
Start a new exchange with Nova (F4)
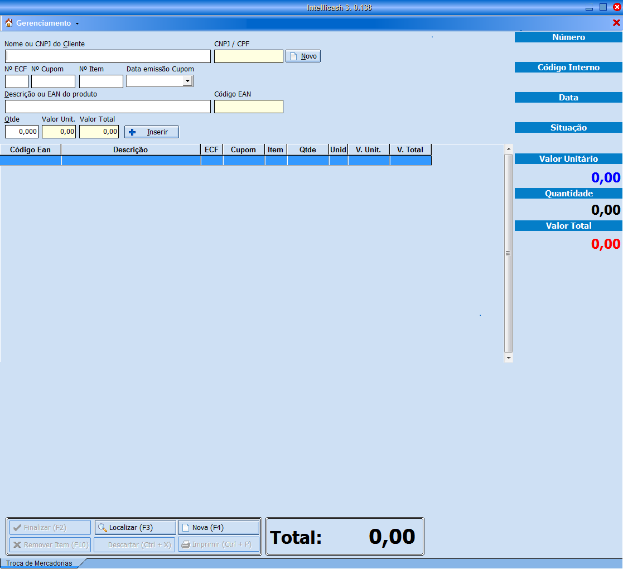click(x=218, y=528)
